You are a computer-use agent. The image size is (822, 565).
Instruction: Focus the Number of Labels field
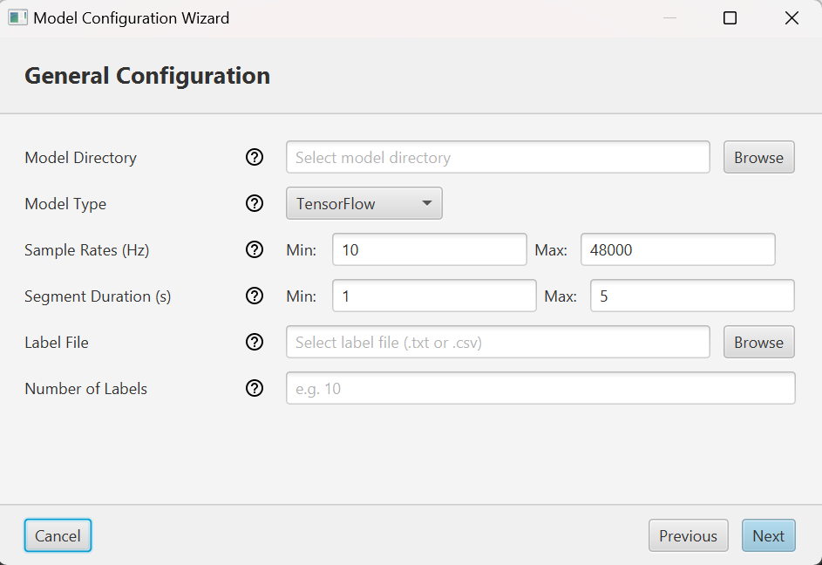point(540,389)
